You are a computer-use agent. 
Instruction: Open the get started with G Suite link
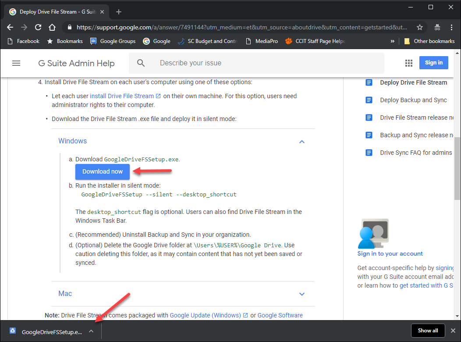point(426,285)
